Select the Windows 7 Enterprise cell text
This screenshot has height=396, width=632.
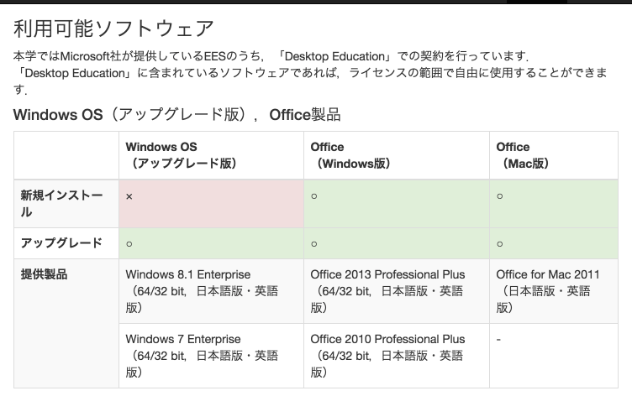182,339
